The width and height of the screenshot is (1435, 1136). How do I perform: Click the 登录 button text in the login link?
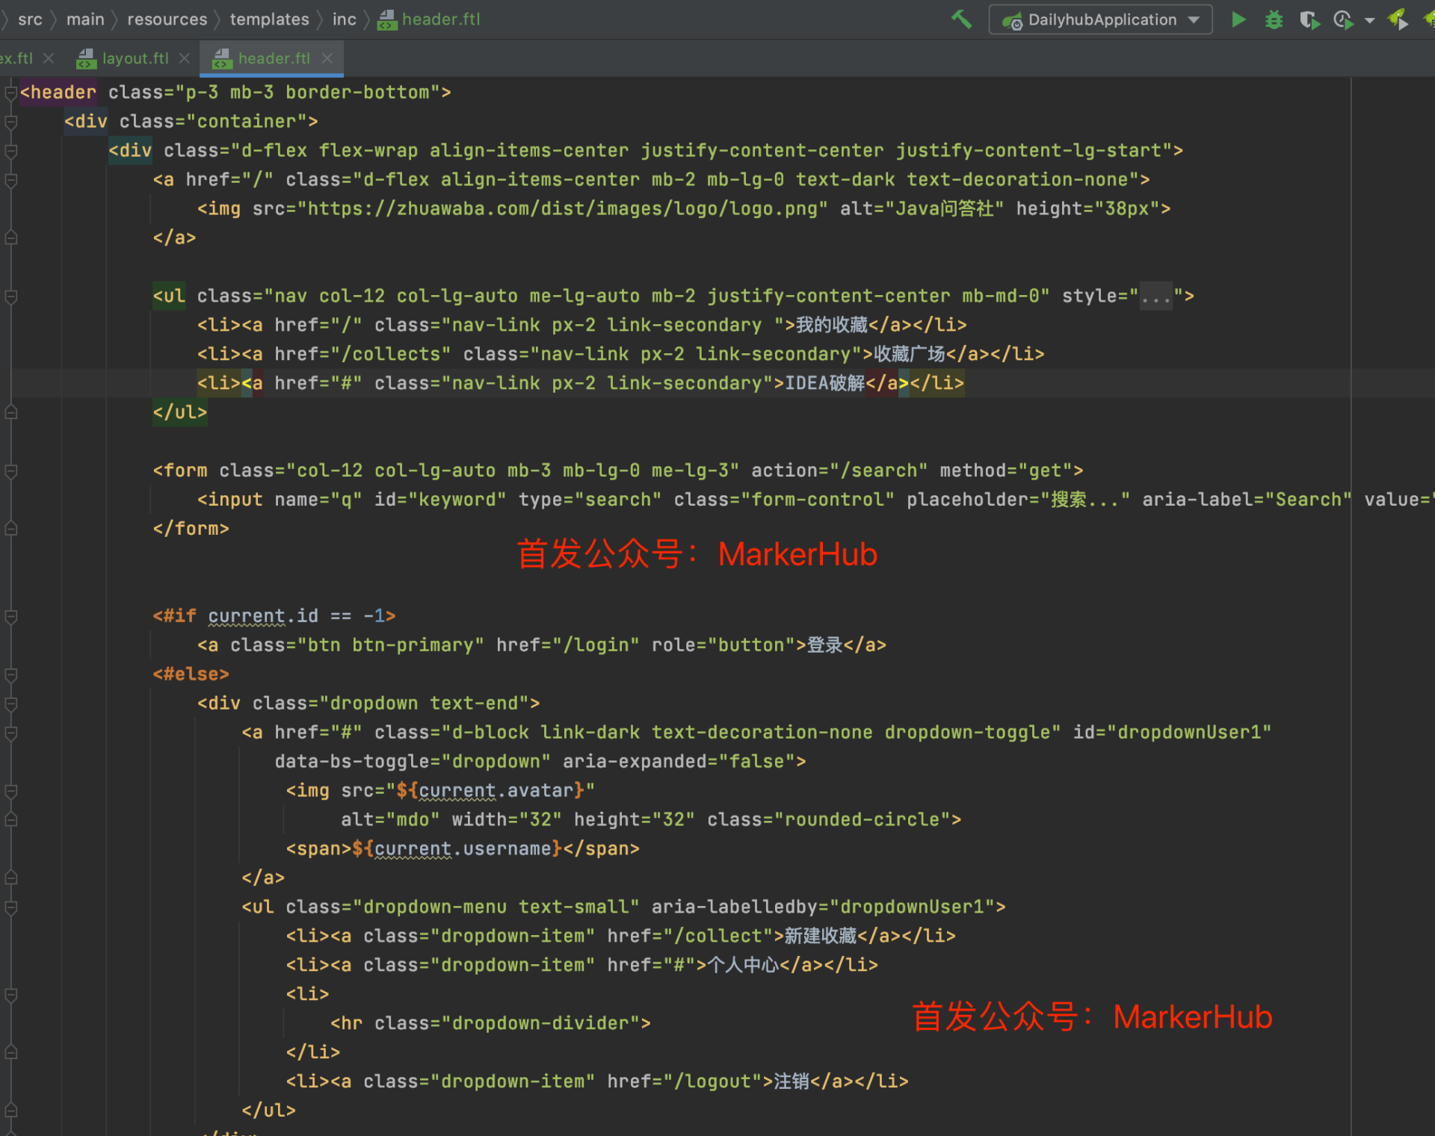tap(825, 645)
